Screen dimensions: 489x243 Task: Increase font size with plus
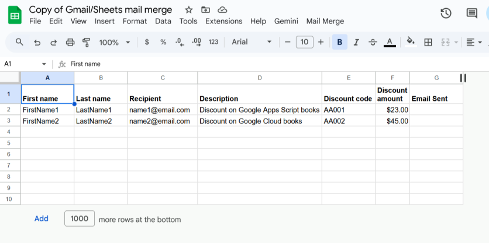coord(321,42)
